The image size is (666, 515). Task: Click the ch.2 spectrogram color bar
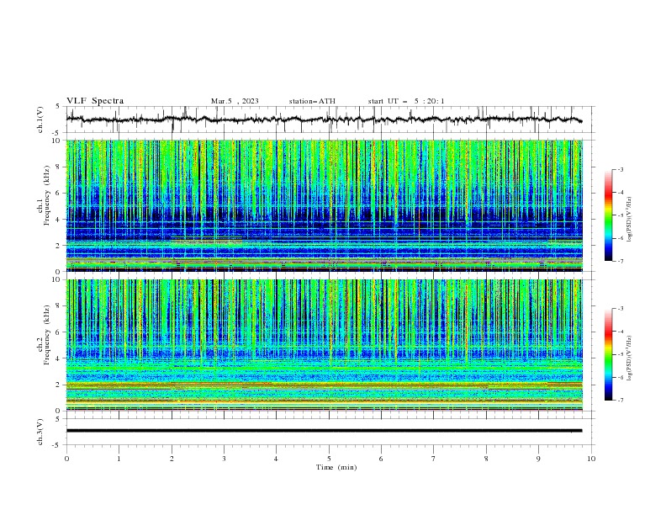(x=608, y=354)
